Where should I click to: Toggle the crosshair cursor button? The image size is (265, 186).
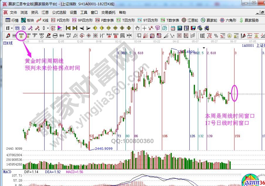144,28
